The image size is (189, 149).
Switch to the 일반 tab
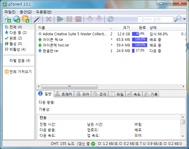coord(45,94)
